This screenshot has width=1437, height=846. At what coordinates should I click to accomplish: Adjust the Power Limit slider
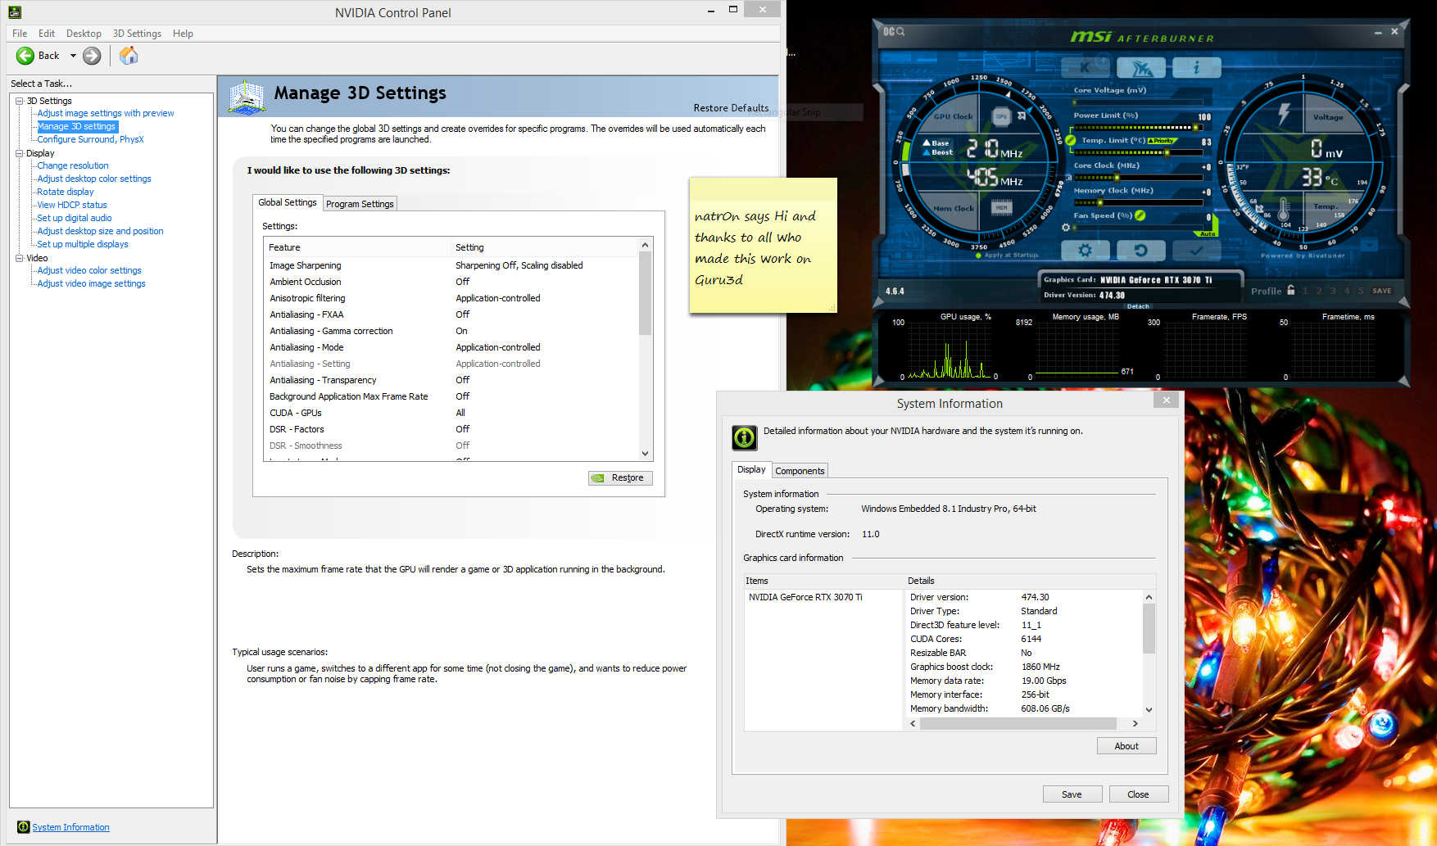pos(1137,128)
